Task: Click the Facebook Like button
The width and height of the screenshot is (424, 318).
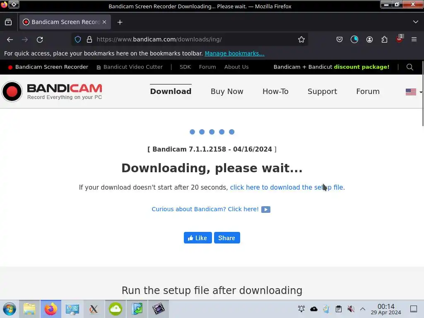Action: 198,238
